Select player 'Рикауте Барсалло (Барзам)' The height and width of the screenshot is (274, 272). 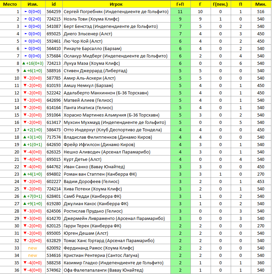point(93,48)
